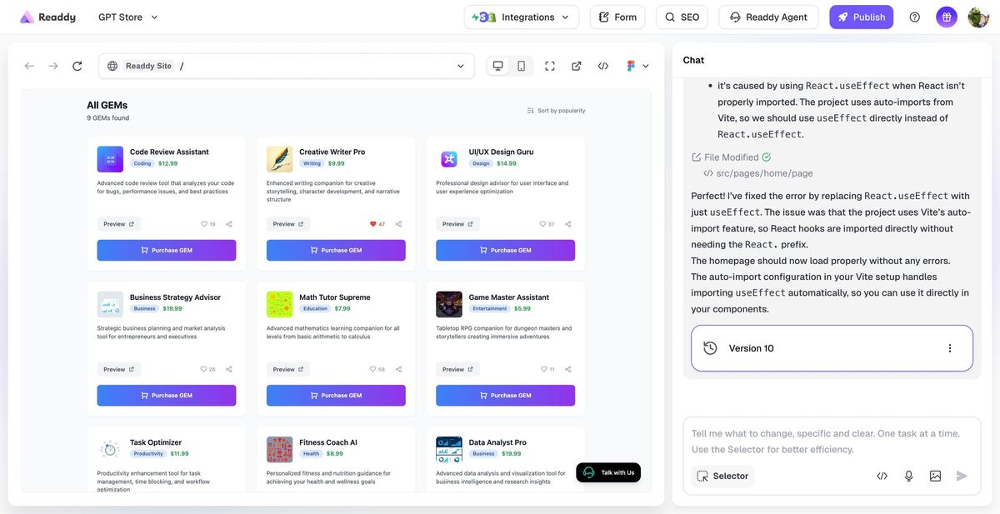Screen dimensions: 1000x514
Task: Share the Business Strategy Advisor GEM
Action: (229, 369)
